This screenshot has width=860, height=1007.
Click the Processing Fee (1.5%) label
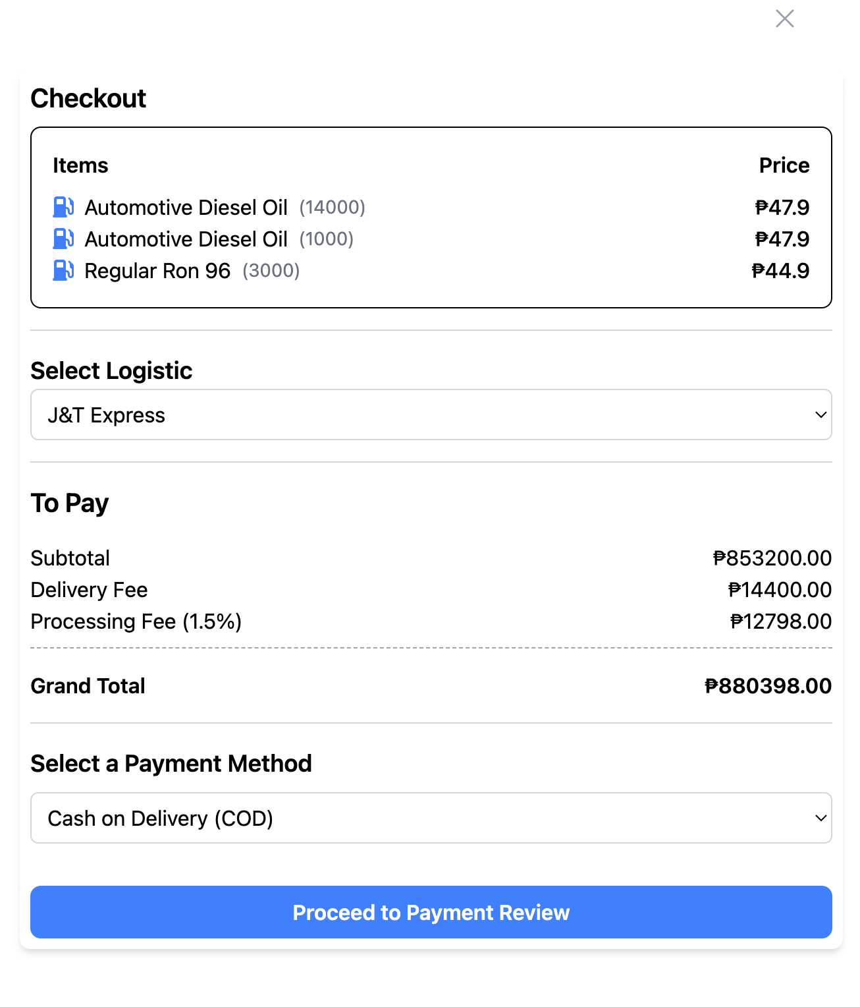click(x=136, y=621)
